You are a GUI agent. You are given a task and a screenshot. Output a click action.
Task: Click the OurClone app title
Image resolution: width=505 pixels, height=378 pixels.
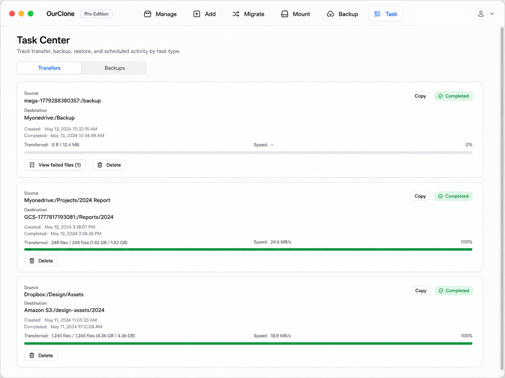(x=60, y=14)
